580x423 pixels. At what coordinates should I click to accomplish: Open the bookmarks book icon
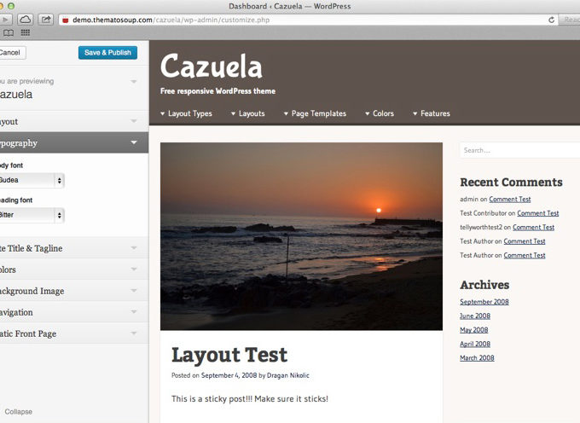9,32
